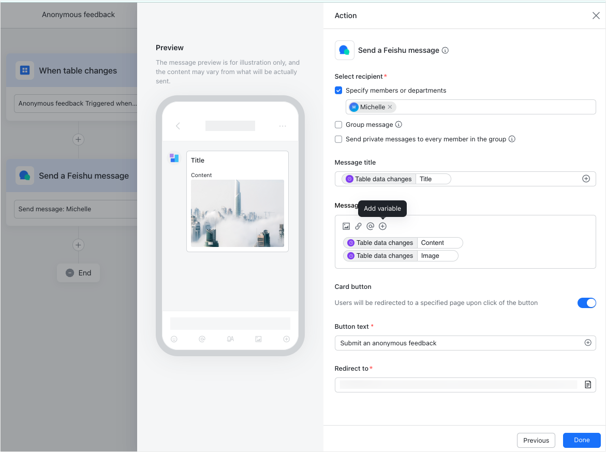The image size is (606, 452).
Task: Click the insert image icon in message toolbar
Action: 346,226
